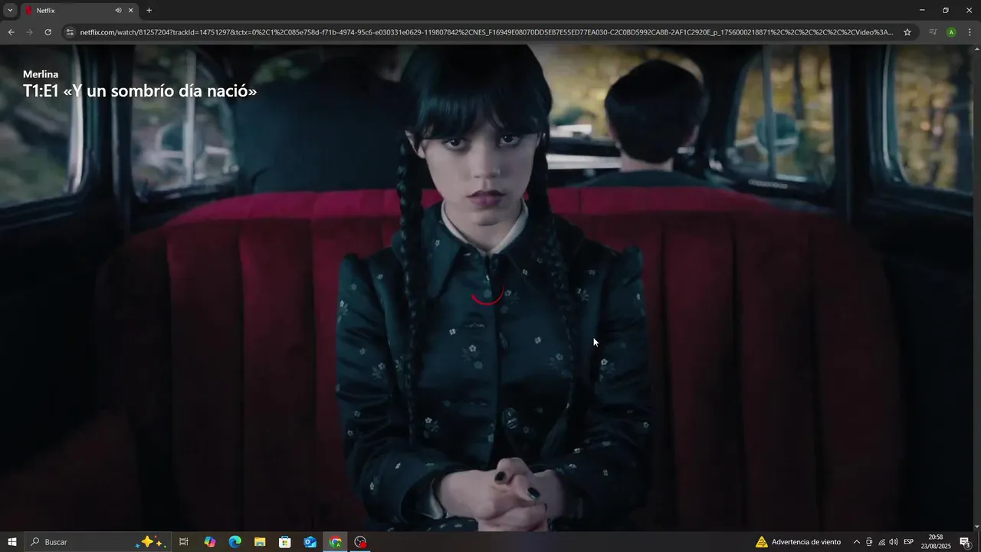Screen dimensions: 981x552
Task: Click the Meet Now camera tray icon
Action: click(869, 542)
